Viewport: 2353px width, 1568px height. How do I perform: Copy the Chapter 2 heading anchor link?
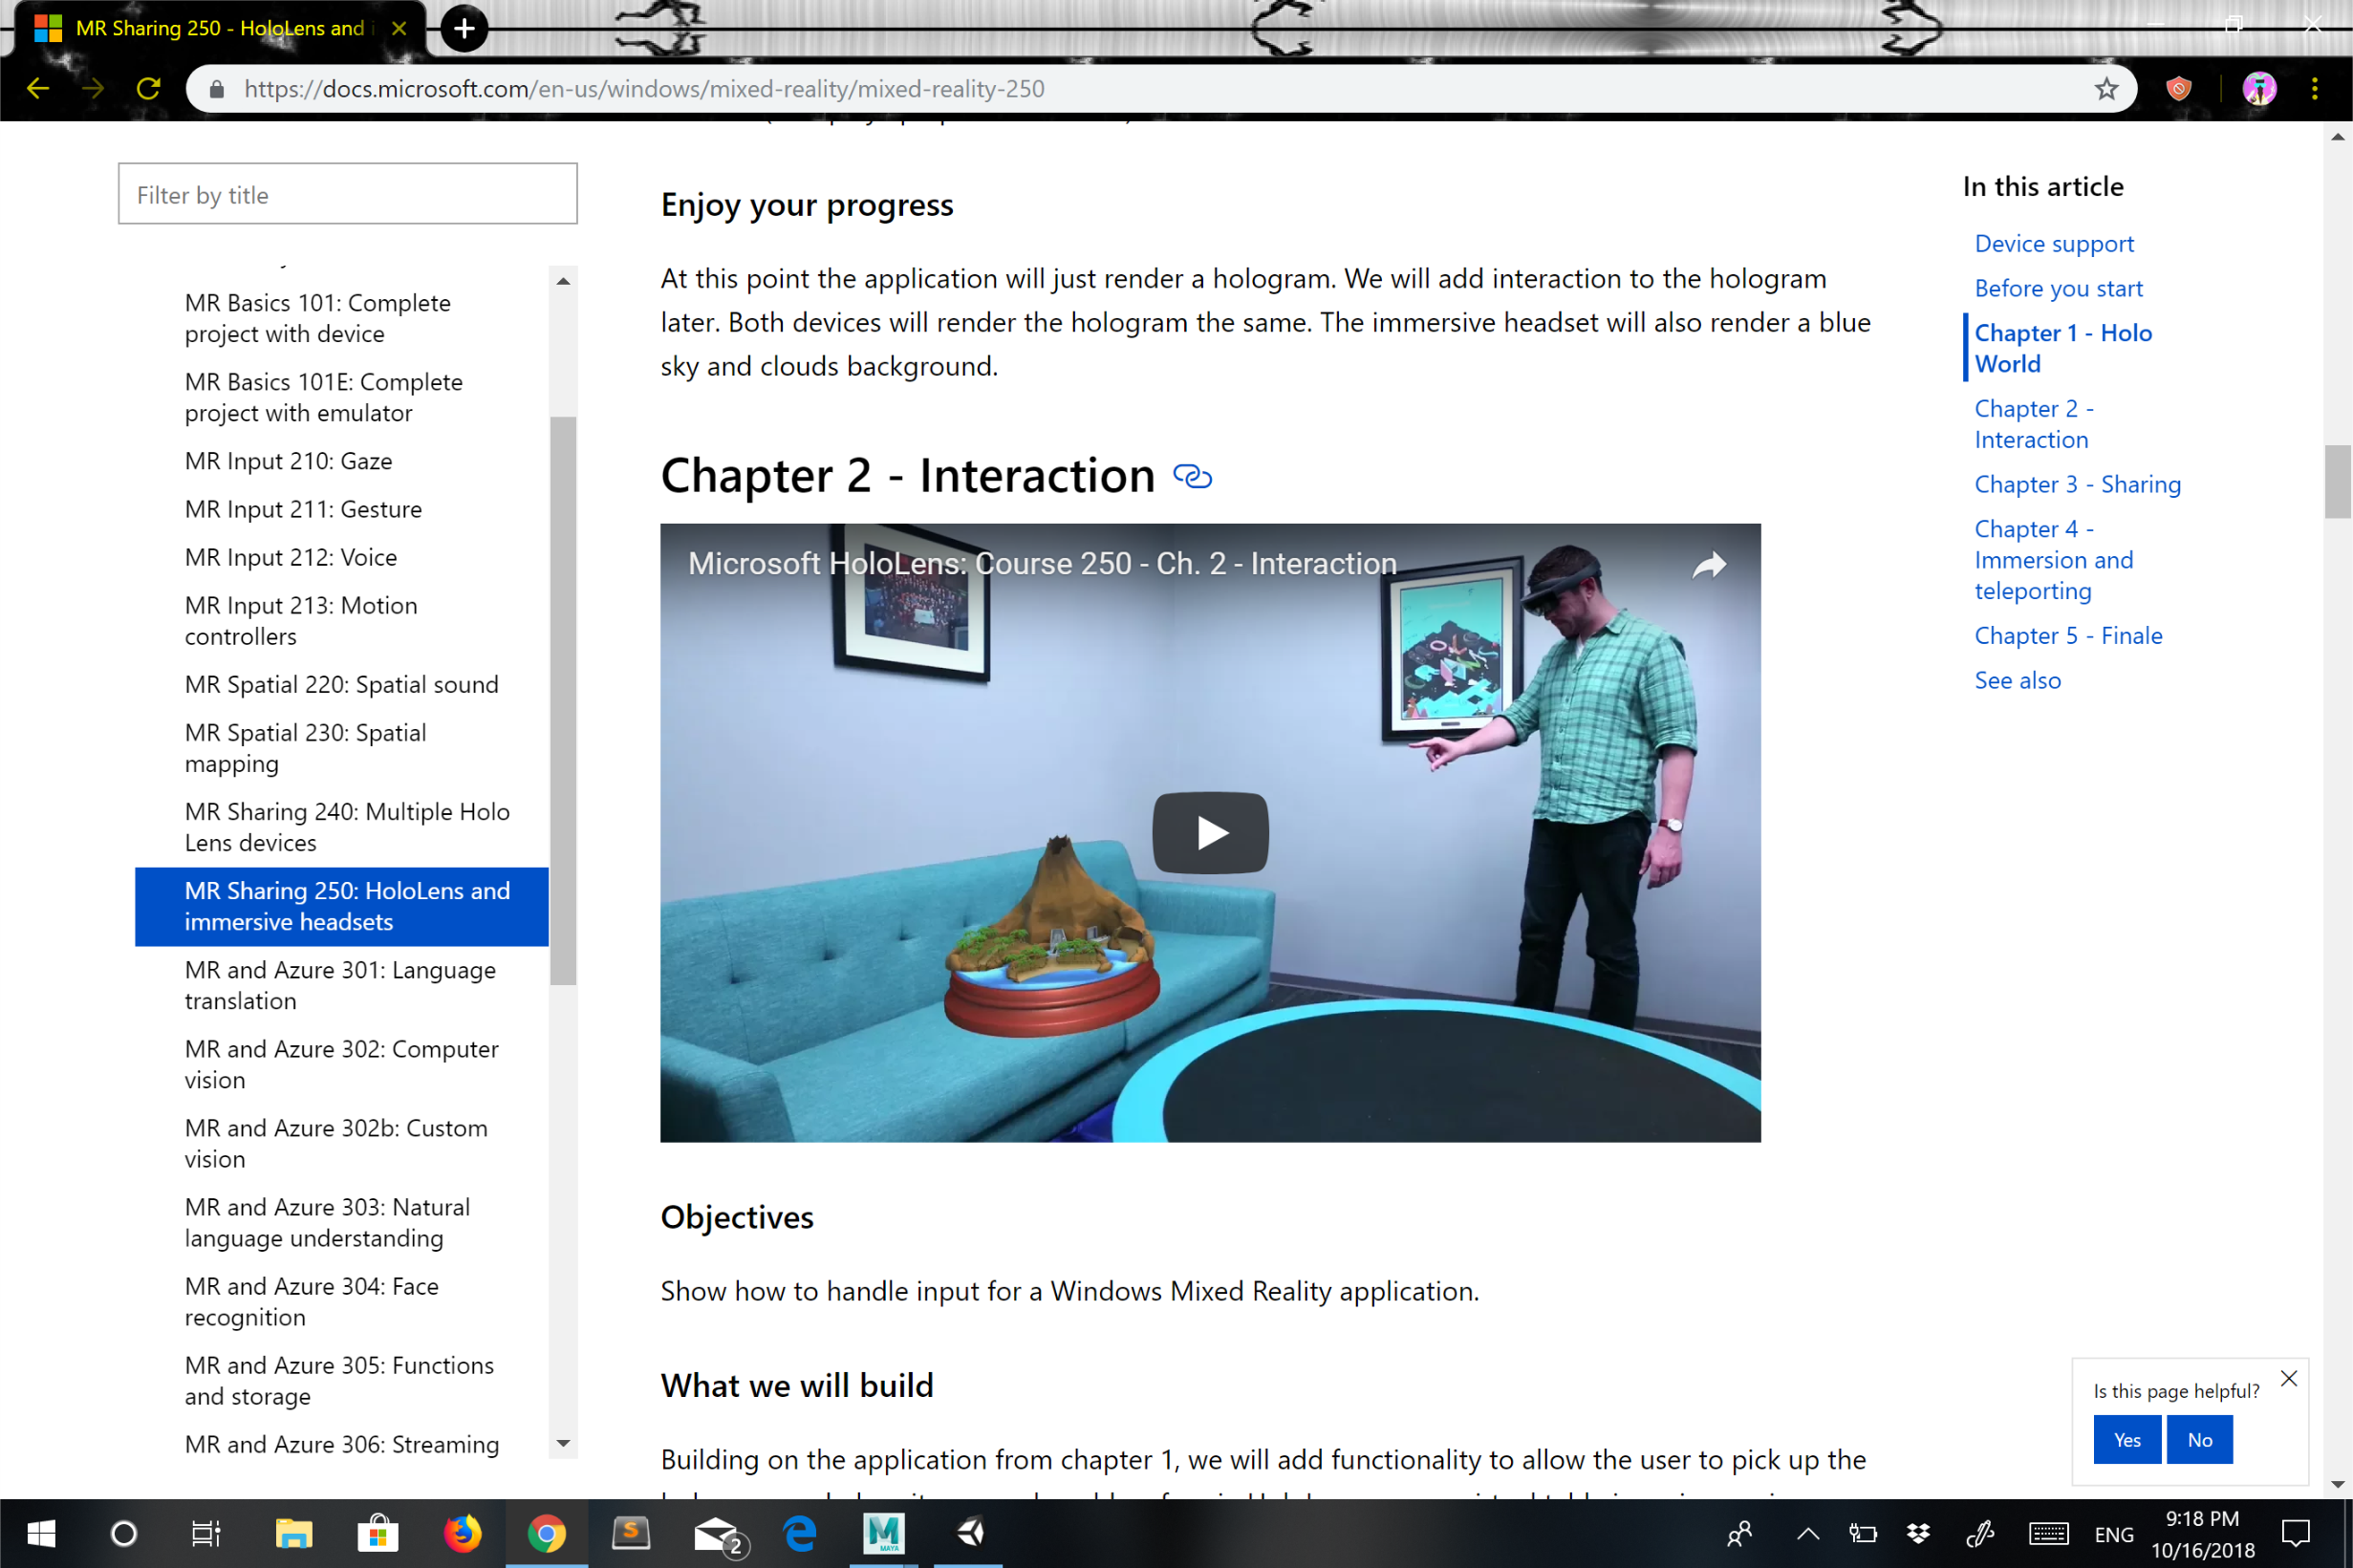(x=1192, y=477)
